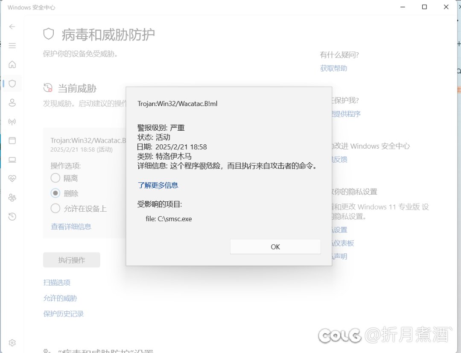Viewport: 461px width, 353px height.
Task: Click the Trojan:Win32/Wacatac.B!ml dialog title text
Action: click(177, 104)
